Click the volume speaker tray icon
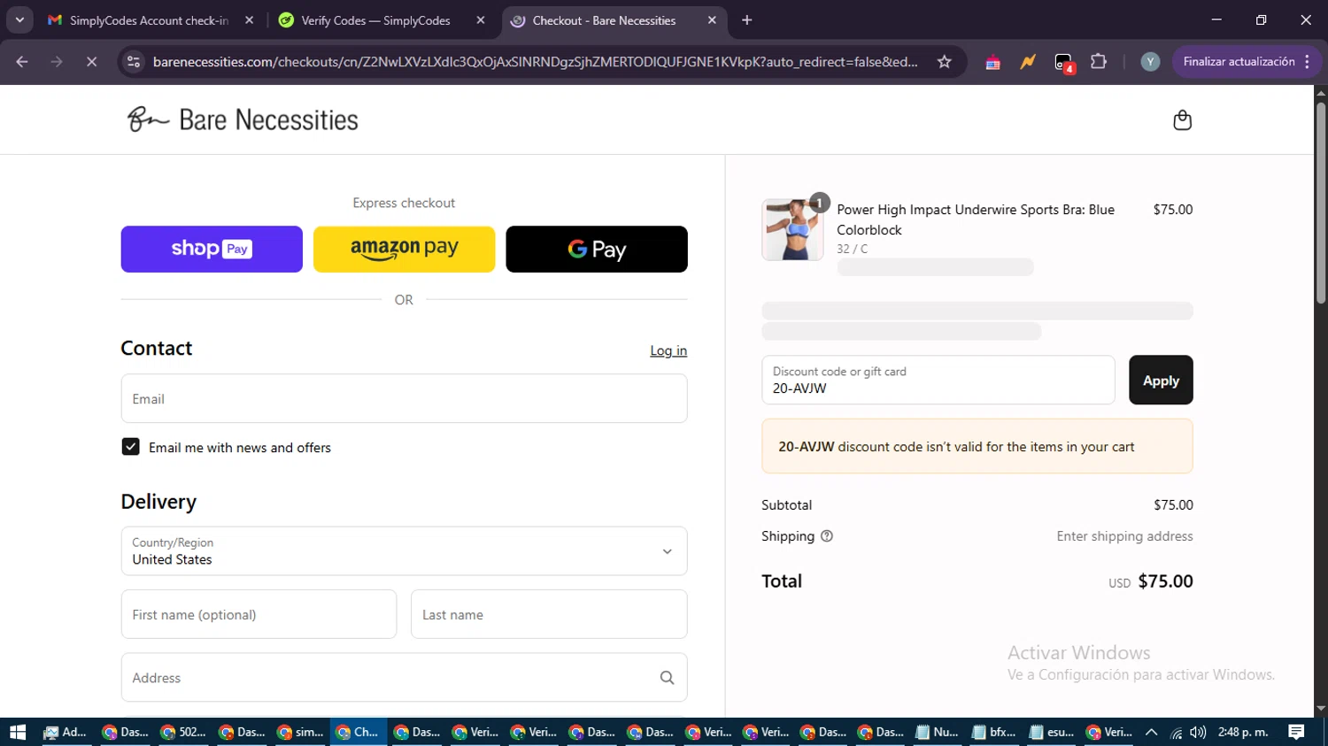This screenshot has height=746, width=1328. coord(1198,732)
